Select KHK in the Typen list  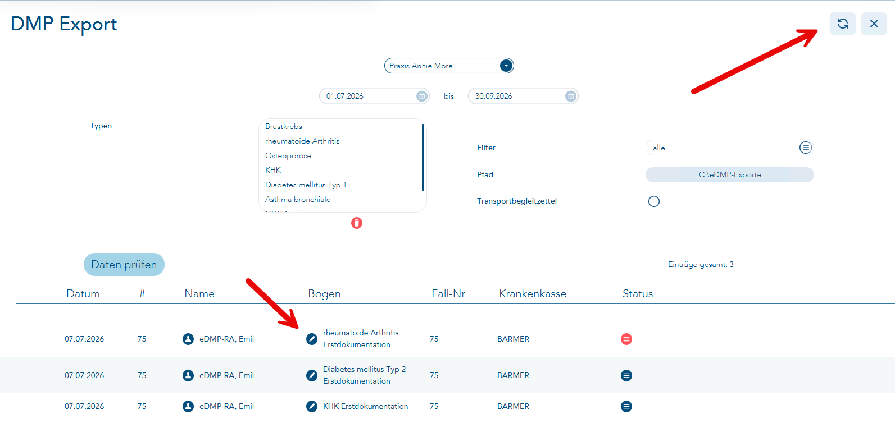click(x=273, y=170)
